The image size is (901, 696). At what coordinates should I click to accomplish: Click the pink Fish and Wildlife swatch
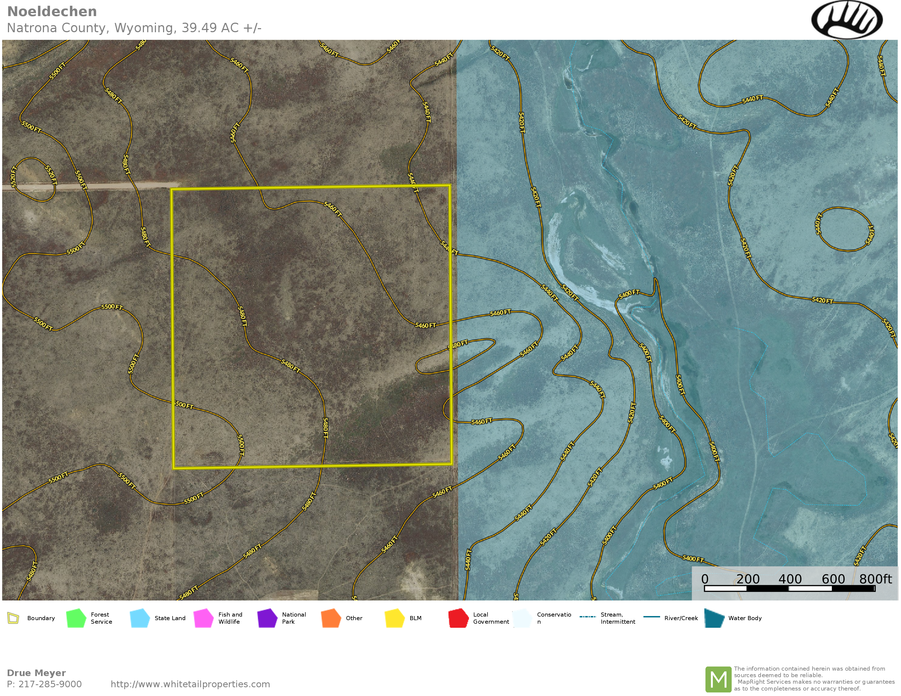tap(203, 618)
